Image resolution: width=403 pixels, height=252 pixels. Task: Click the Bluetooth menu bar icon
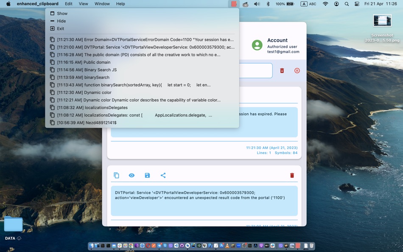point(268,4)
